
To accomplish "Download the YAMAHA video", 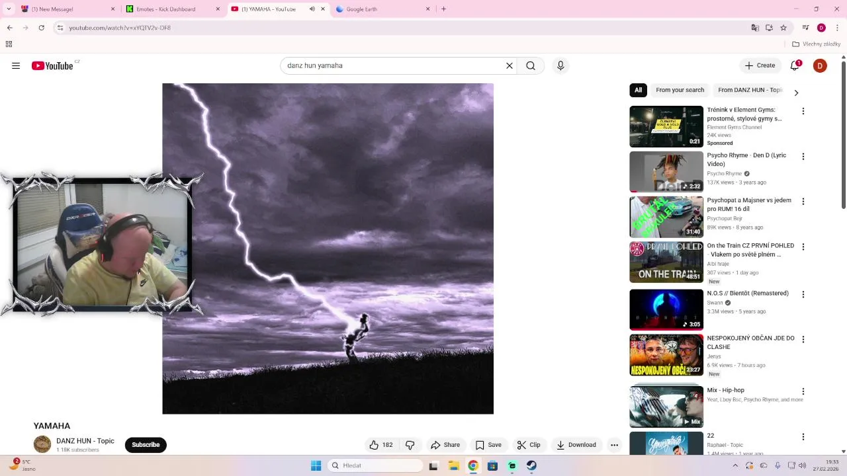I will (x=576, y=445).
